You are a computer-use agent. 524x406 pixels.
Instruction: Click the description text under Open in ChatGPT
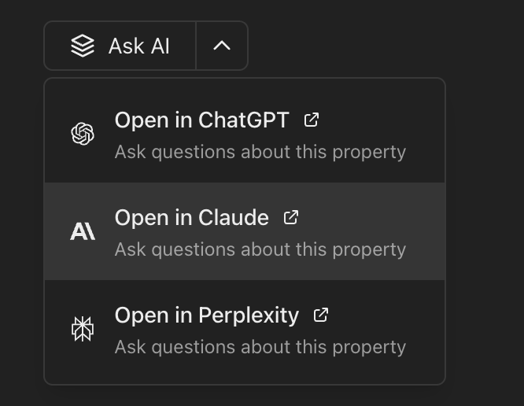(x=260, y=152)
